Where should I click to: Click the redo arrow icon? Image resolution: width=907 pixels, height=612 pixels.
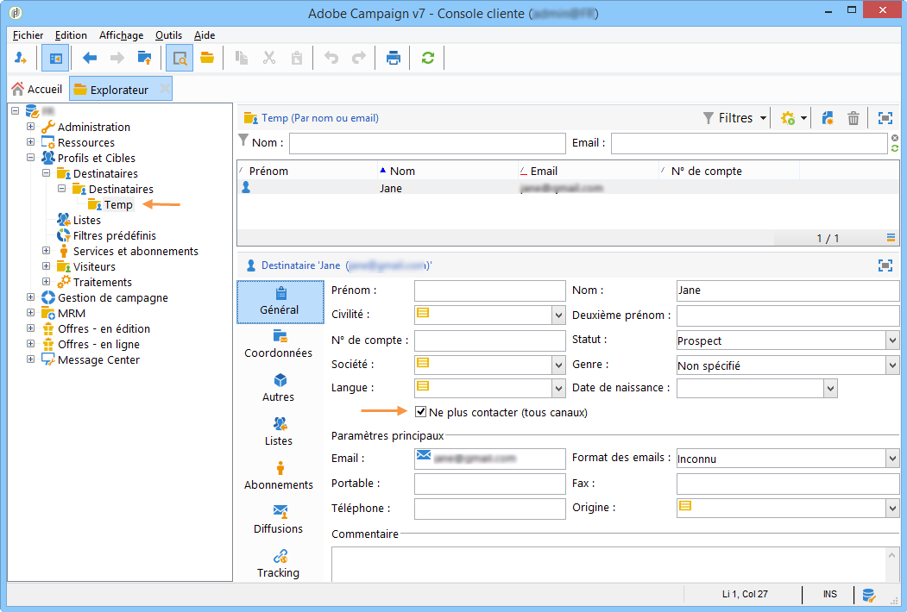pyautogui.click(x=359, y=58)
